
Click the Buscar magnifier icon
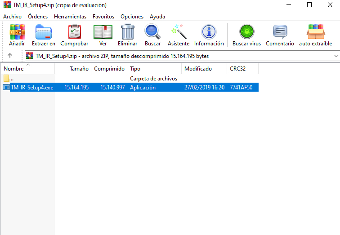pyautogui.click(x=152, y=32)
